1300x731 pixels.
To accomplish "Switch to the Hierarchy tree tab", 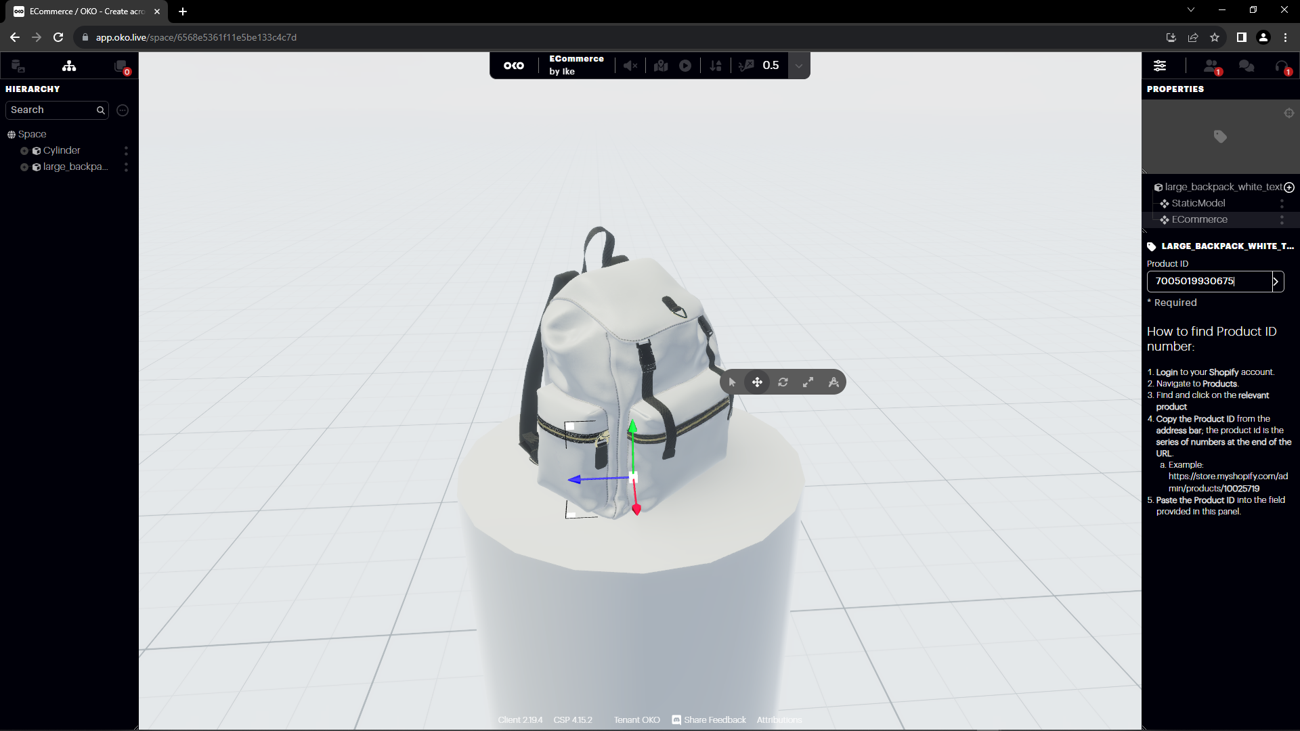I will (x=69, y=66).
